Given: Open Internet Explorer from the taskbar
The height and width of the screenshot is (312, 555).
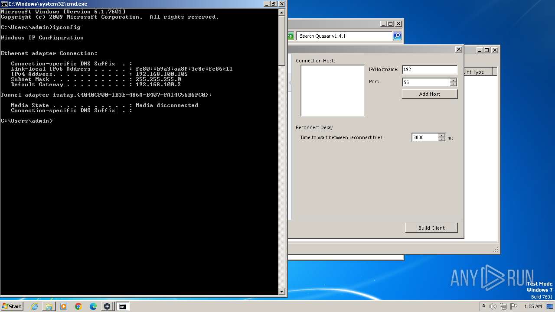Looking at the screenshot, I should (35, 306).
